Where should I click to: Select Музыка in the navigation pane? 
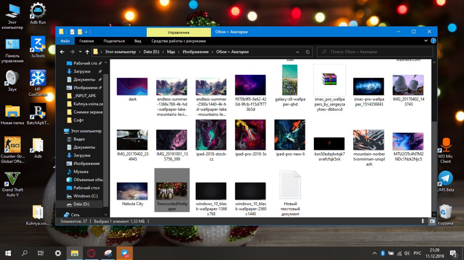[x=81, y=172]
